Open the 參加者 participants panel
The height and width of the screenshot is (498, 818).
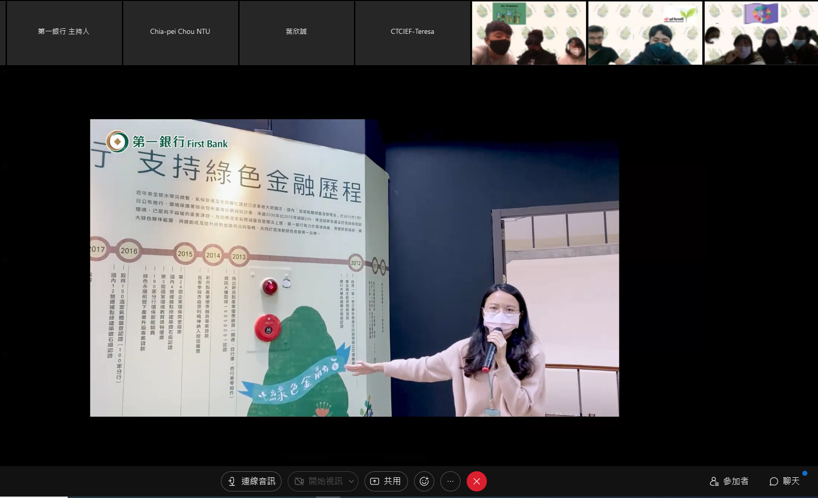tap(729, 481)
